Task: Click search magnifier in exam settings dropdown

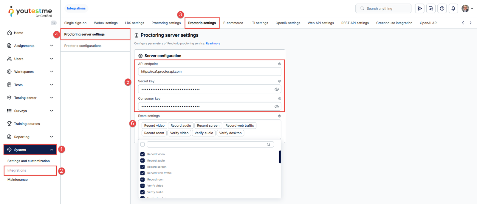Action: click(x=269, y=145)
